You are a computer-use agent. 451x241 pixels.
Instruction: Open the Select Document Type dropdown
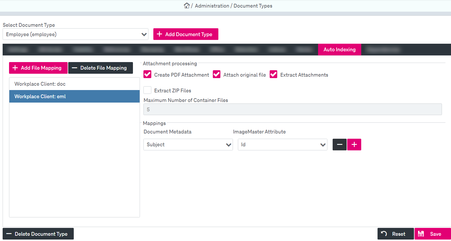[76, 34]
